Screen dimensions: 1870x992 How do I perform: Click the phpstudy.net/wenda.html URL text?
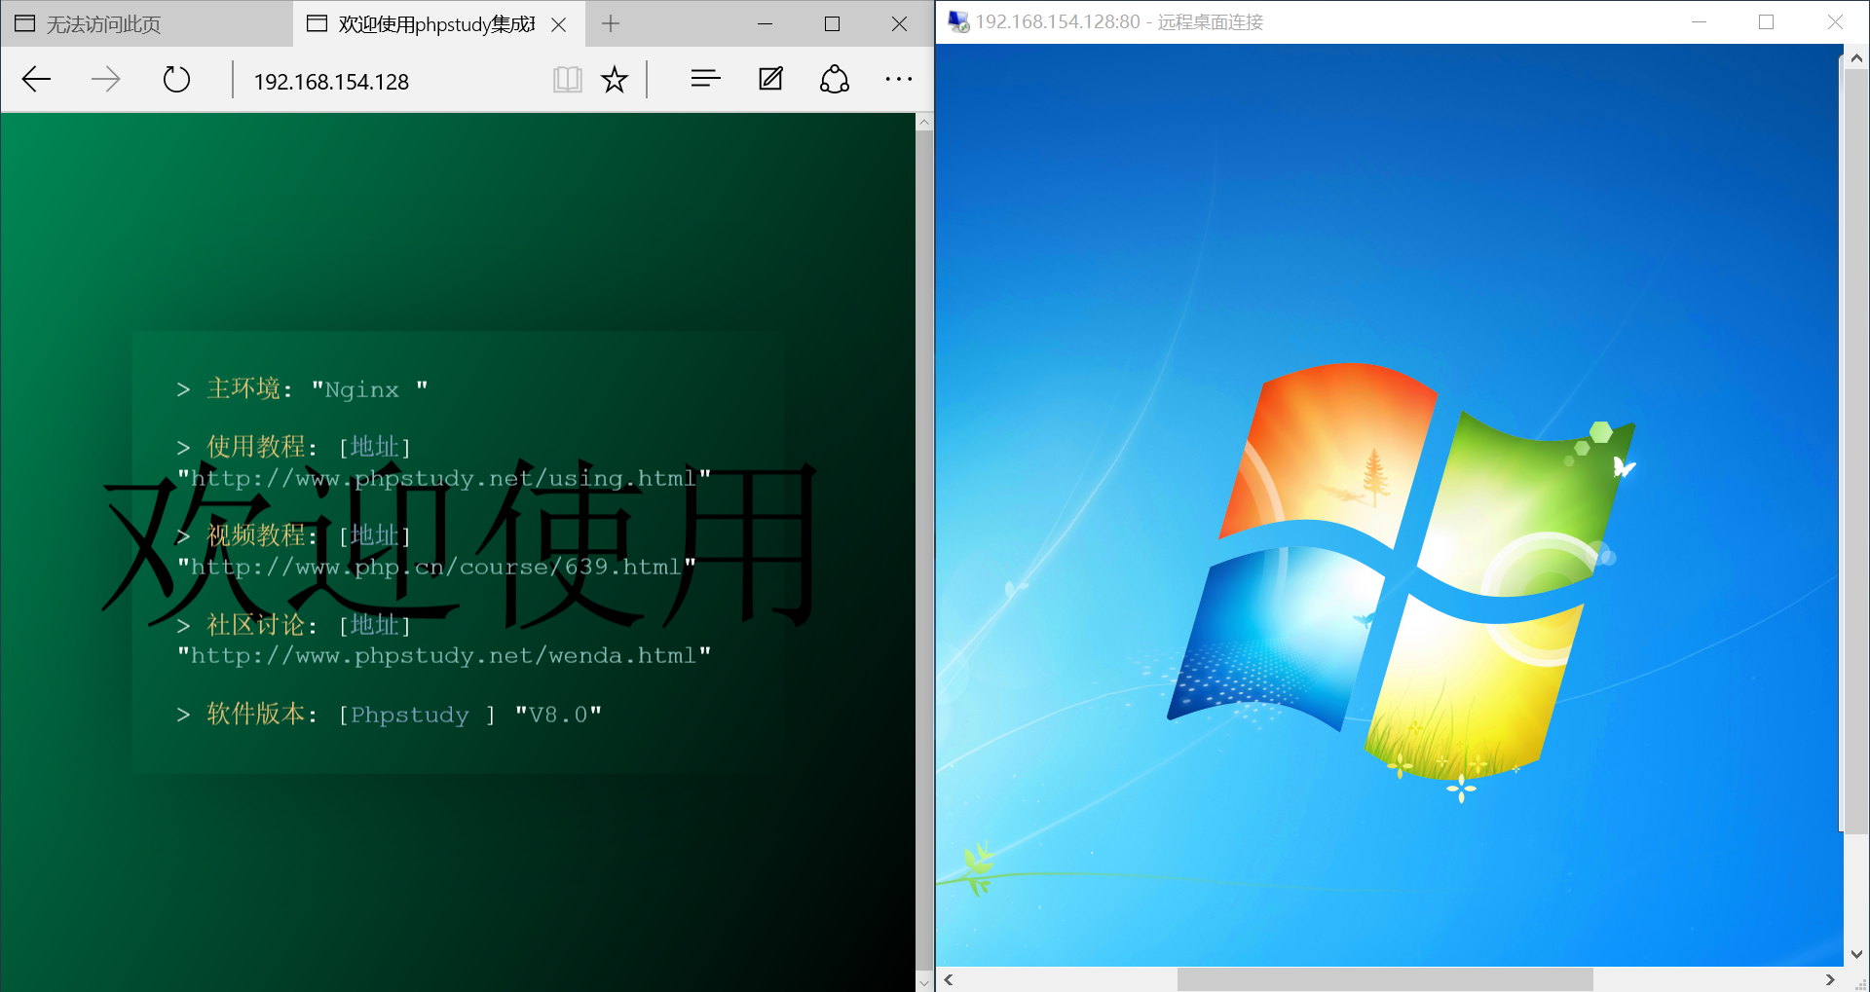click(444, 655)
